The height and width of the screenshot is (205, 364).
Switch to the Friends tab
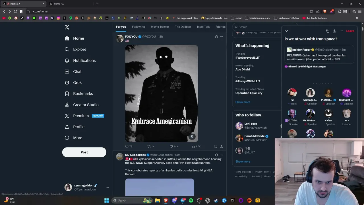click(221, 27)
